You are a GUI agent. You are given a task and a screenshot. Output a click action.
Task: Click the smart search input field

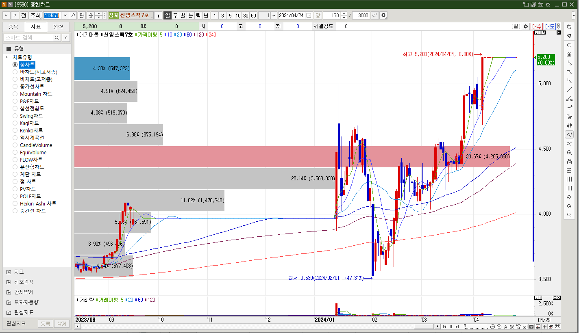click(x=28, y=37)
